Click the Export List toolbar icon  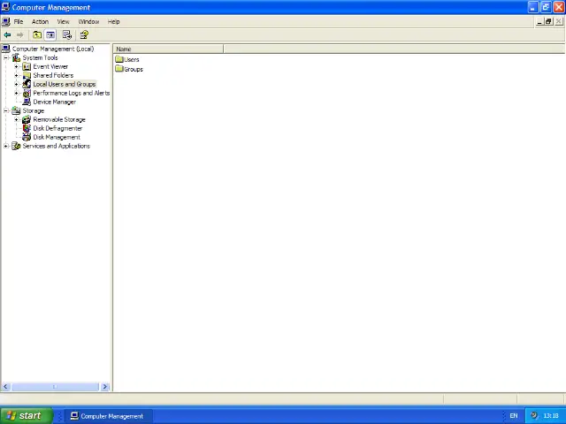[x=67, y=35]
